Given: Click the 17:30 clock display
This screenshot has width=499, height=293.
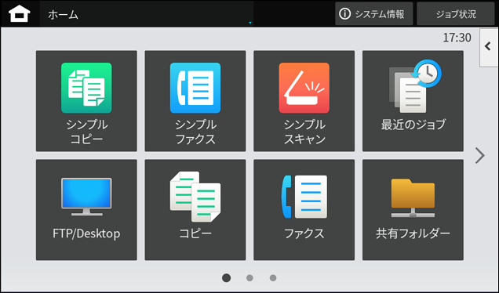Looking at the screenshot, I should coord(457,38).
